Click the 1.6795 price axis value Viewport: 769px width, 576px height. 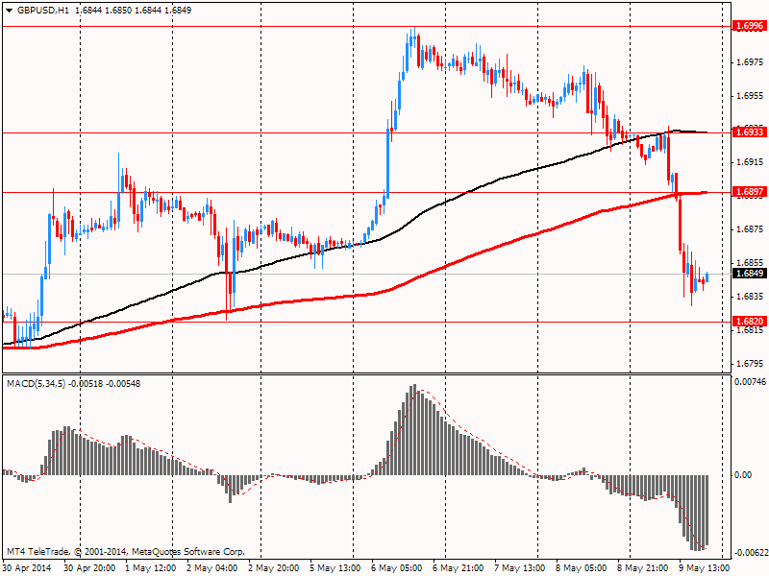(750, 364)
